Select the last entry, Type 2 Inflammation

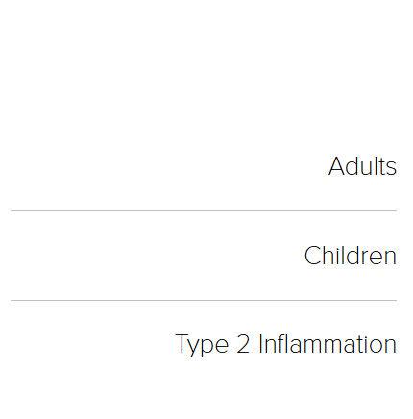[x=286, y=345]
